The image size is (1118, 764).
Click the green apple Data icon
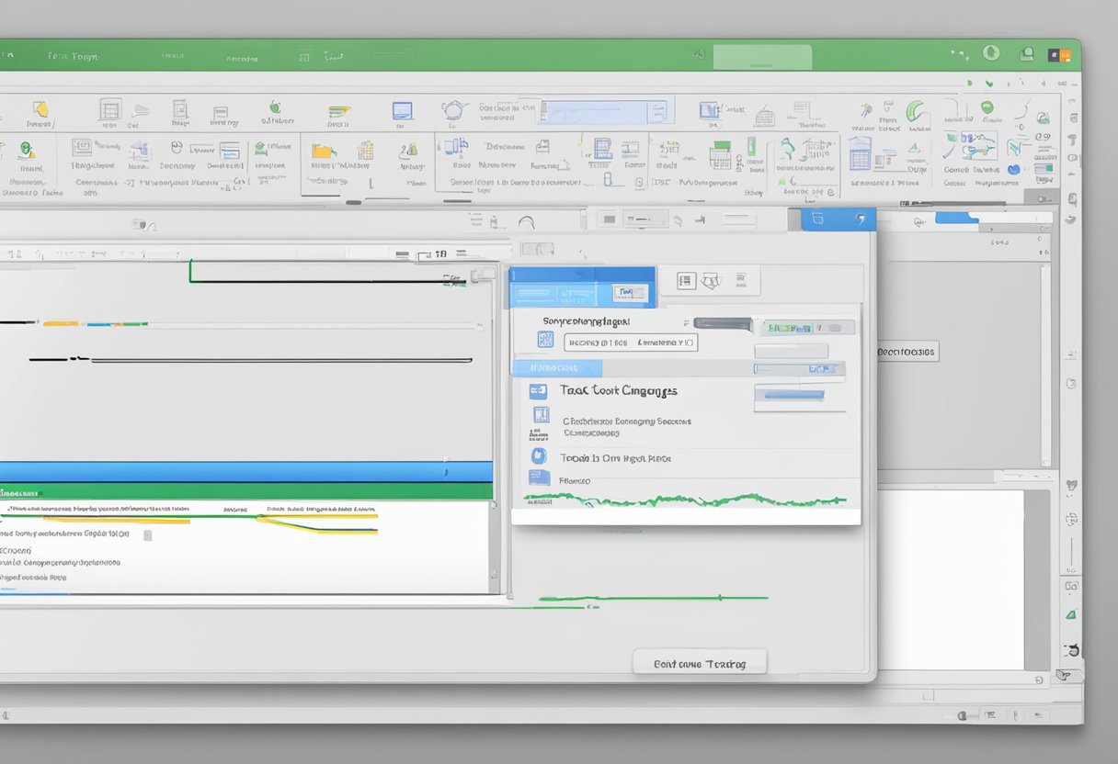point(273,108)
